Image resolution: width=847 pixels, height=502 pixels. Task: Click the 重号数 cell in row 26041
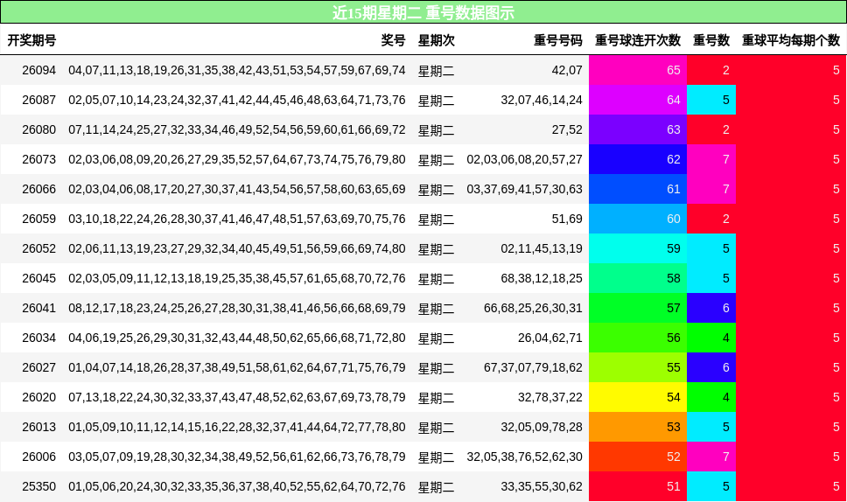coord(711,308)
